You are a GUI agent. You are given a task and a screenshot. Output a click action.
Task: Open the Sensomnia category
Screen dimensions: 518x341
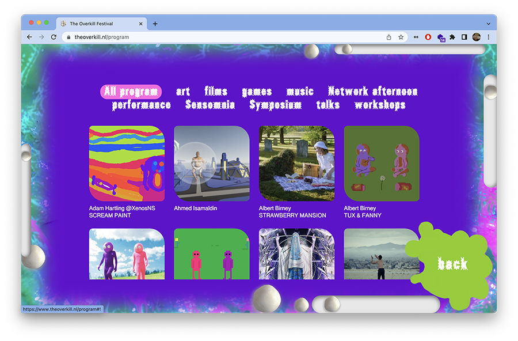[210, 104]
